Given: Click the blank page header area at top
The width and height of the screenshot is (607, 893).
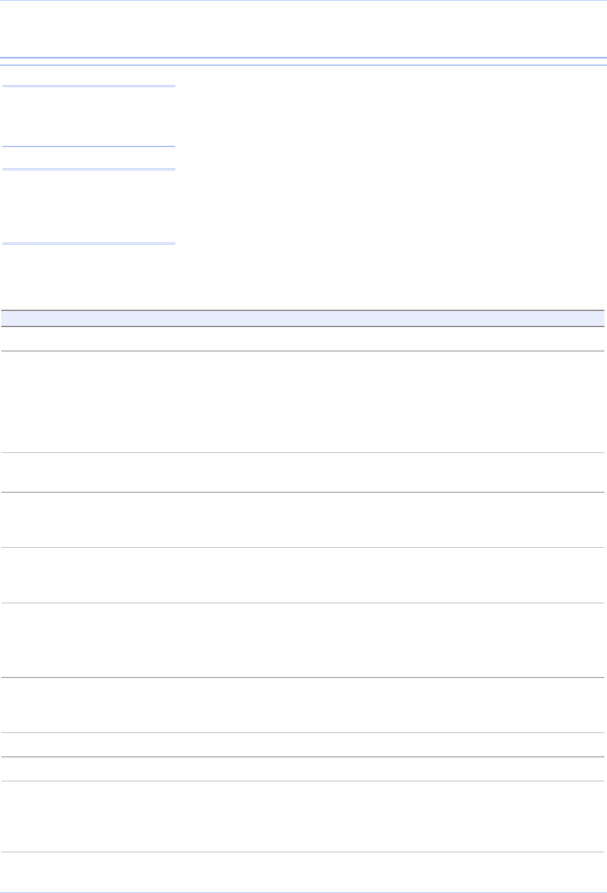Looking at the screenshot, I should pyautogui.click(x=303, y=28).
